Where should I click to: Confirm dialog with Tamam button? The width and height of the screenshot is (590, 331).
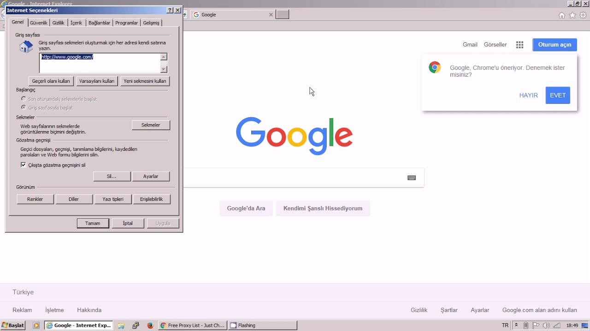click(93, 223)
